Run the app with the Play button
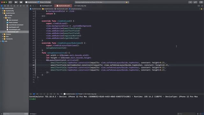Screen dimensions: 204x115 click(x=16, y=2)
